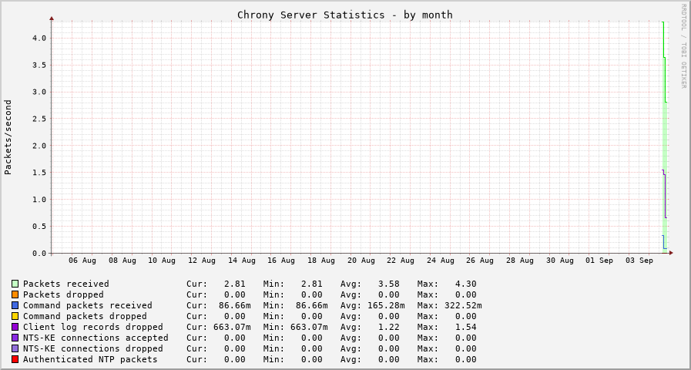Image resolution: width=691 pixels, height=370 pixels.
Task: Select the 'Client log records dropped' label
Action: coord(93,327)
